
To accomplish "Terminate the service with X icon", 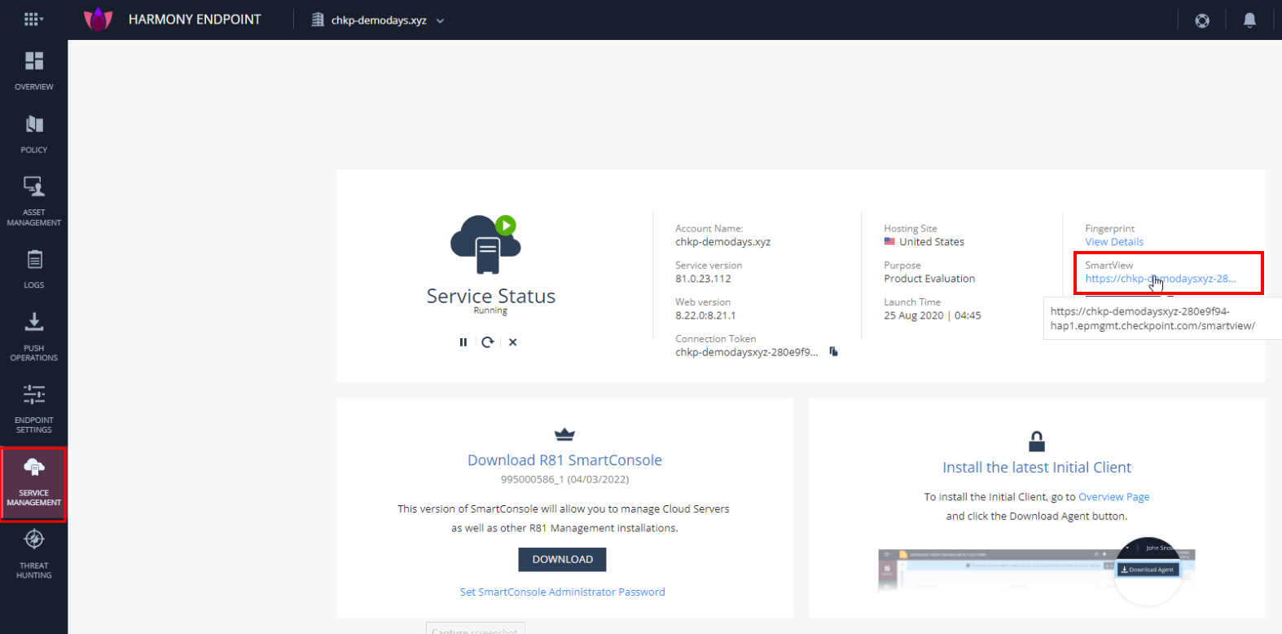I will [x=512, y=342].
